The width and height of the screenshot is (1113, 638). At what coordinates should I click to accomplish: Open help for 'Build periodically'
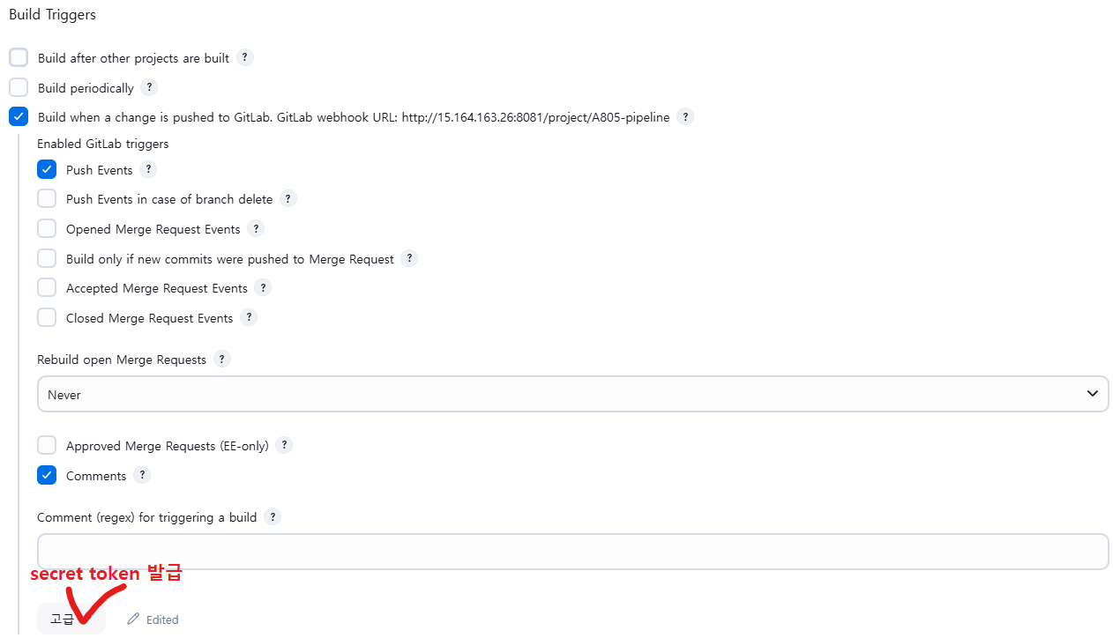click(149, 87)
